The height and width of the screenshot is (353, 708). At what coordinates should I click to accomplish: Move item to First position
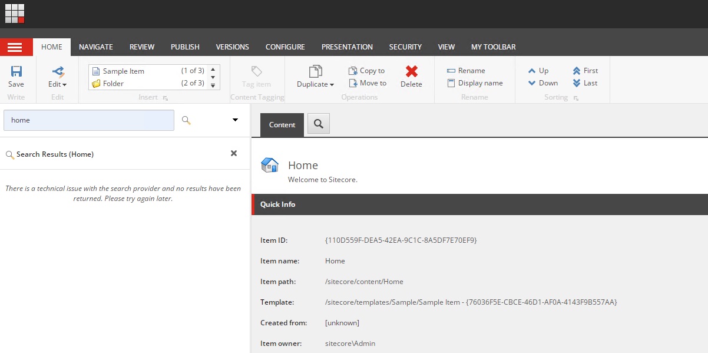[585, 71]
